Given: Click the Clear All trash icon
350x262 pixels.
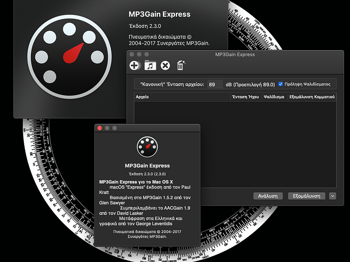Looking at the screenshot, I should [x=181, y=65].
